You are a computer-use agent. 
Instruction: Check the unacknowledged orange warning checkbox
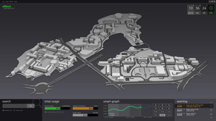click(x=211, y=106)
